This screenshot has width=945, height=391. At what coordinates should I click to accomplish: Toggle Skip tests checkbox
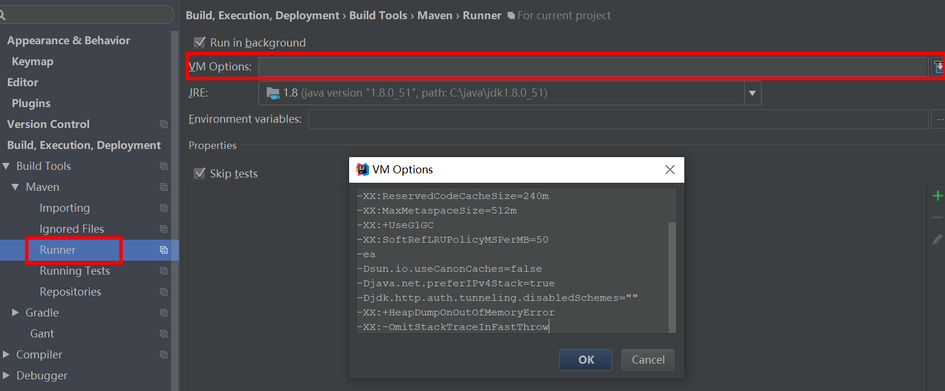[200, 173]
